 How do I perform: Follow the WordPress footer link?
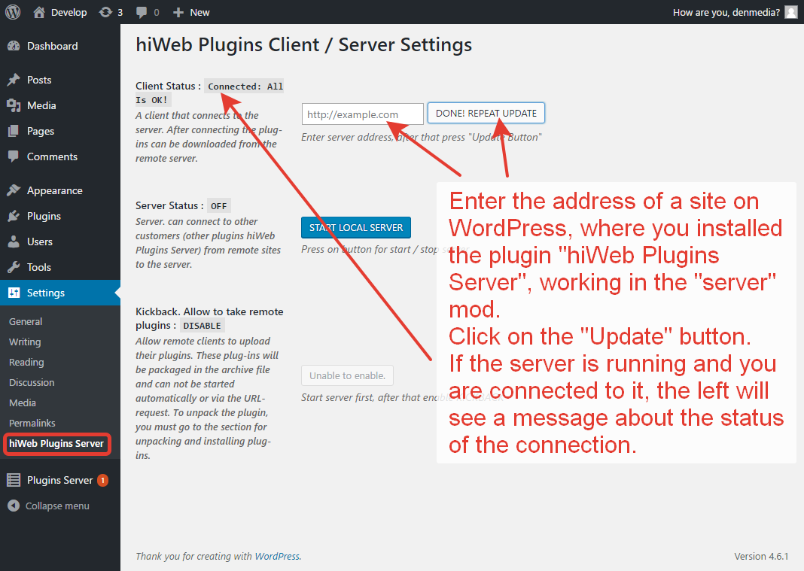coord(277,556)
